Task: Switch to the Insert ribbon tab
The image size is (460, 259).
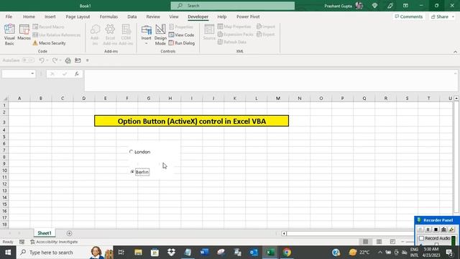Action: (50, 17)
